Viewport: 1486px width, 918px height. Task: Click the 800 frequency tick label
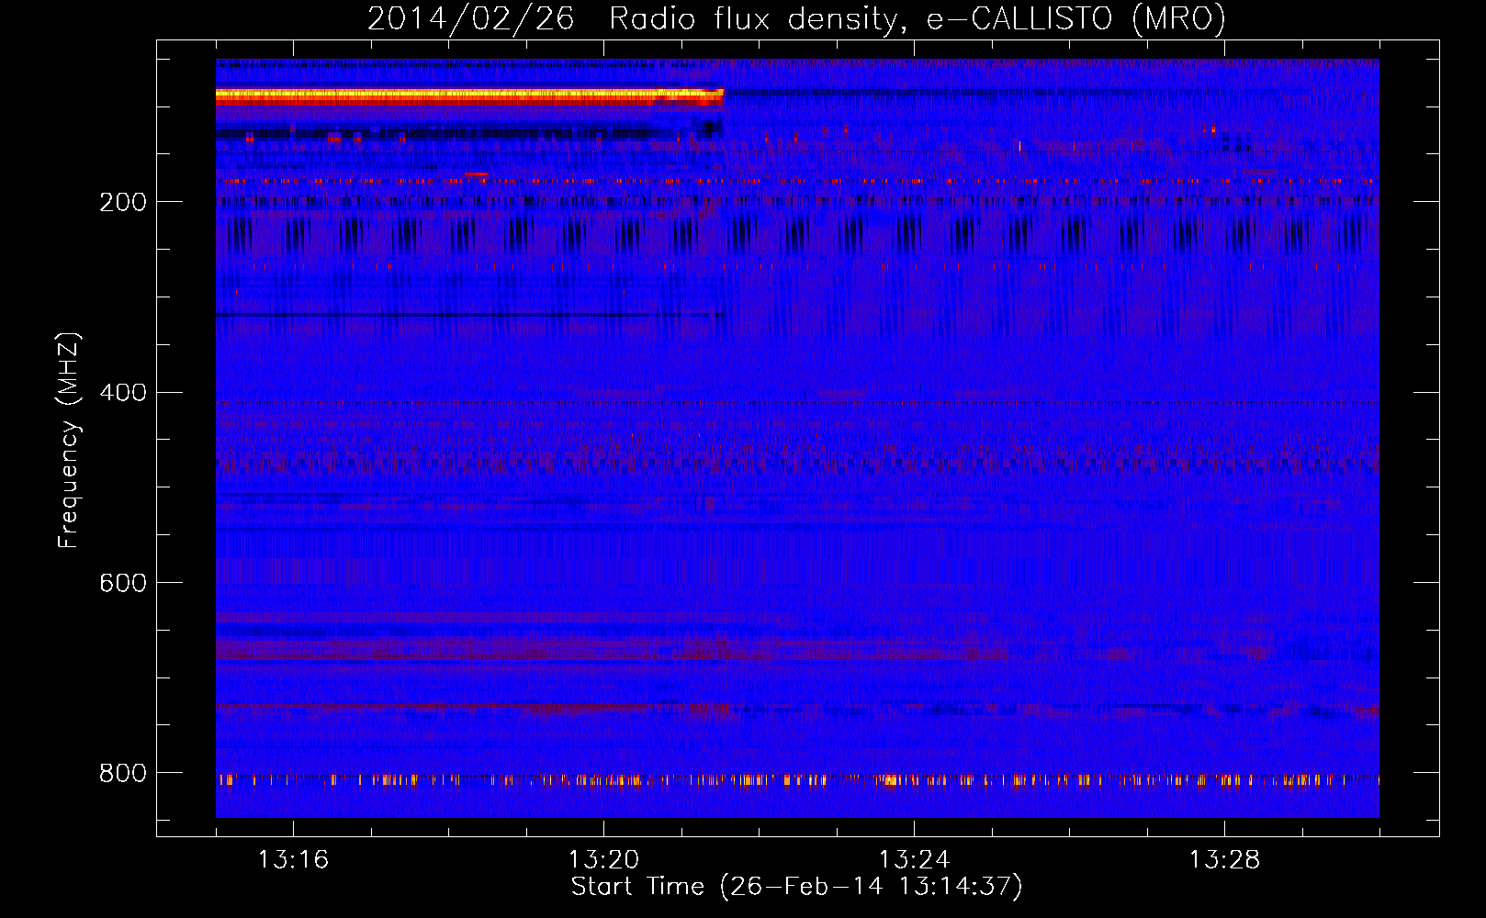coord(123,774)
